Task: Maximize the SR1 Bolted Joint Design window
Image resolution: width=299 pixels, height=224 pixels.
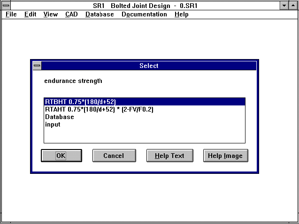Action: [293, 6]
